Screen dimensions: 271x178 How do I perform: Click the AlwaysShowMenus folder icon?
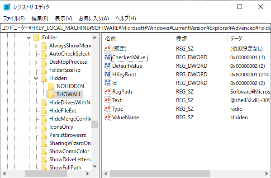coord(43,46)
